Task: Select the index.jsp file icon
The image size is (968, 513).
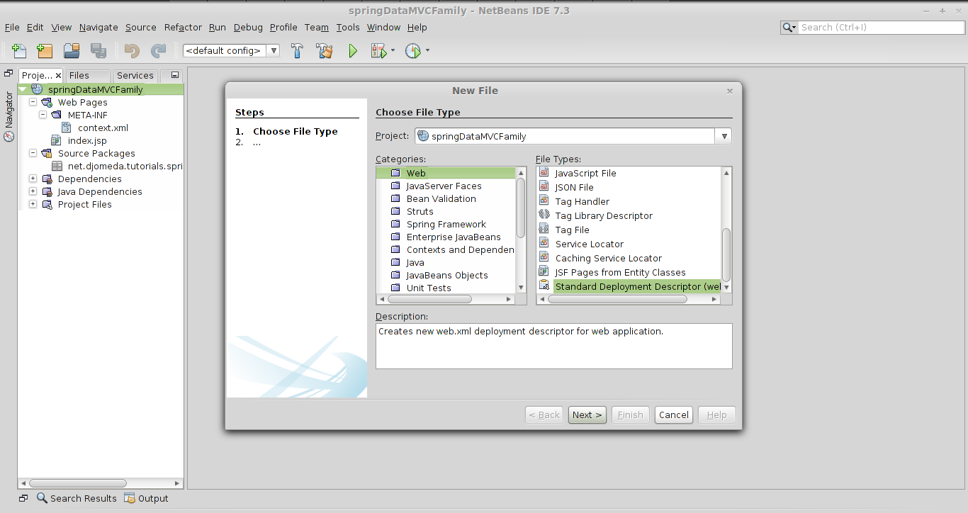Action: [x=57, y=140]
